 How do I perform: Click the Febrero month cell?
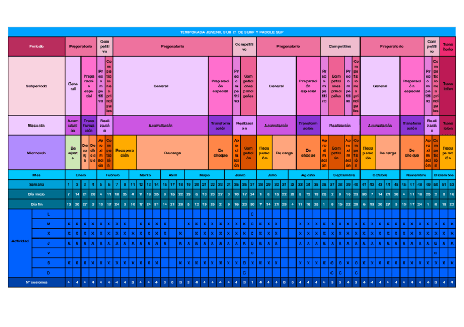click(113, 175)
